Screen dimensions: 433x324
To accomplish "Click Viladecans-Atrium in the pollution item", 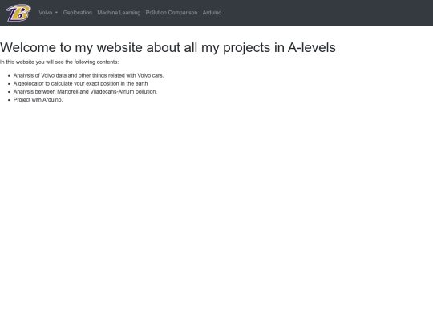I will [111, 92].
